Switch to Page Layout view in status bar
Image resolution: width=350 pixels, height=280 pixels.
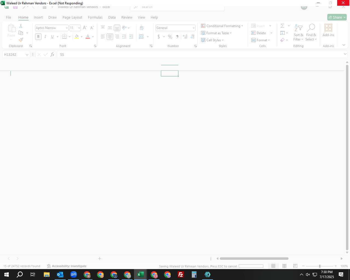(284, 266)
